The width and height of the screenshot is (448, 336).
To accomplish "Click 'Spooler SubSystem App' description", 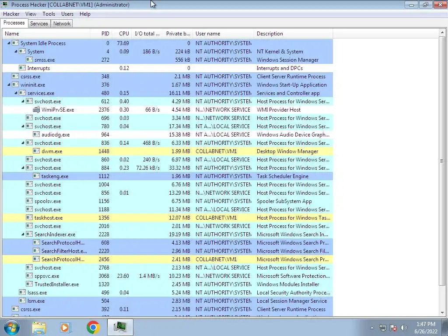I will (284, 201).
